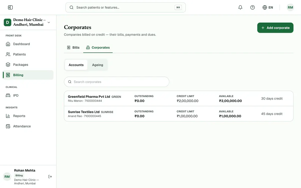
Task: Click the Patients people icon
Action: point(8,54)
